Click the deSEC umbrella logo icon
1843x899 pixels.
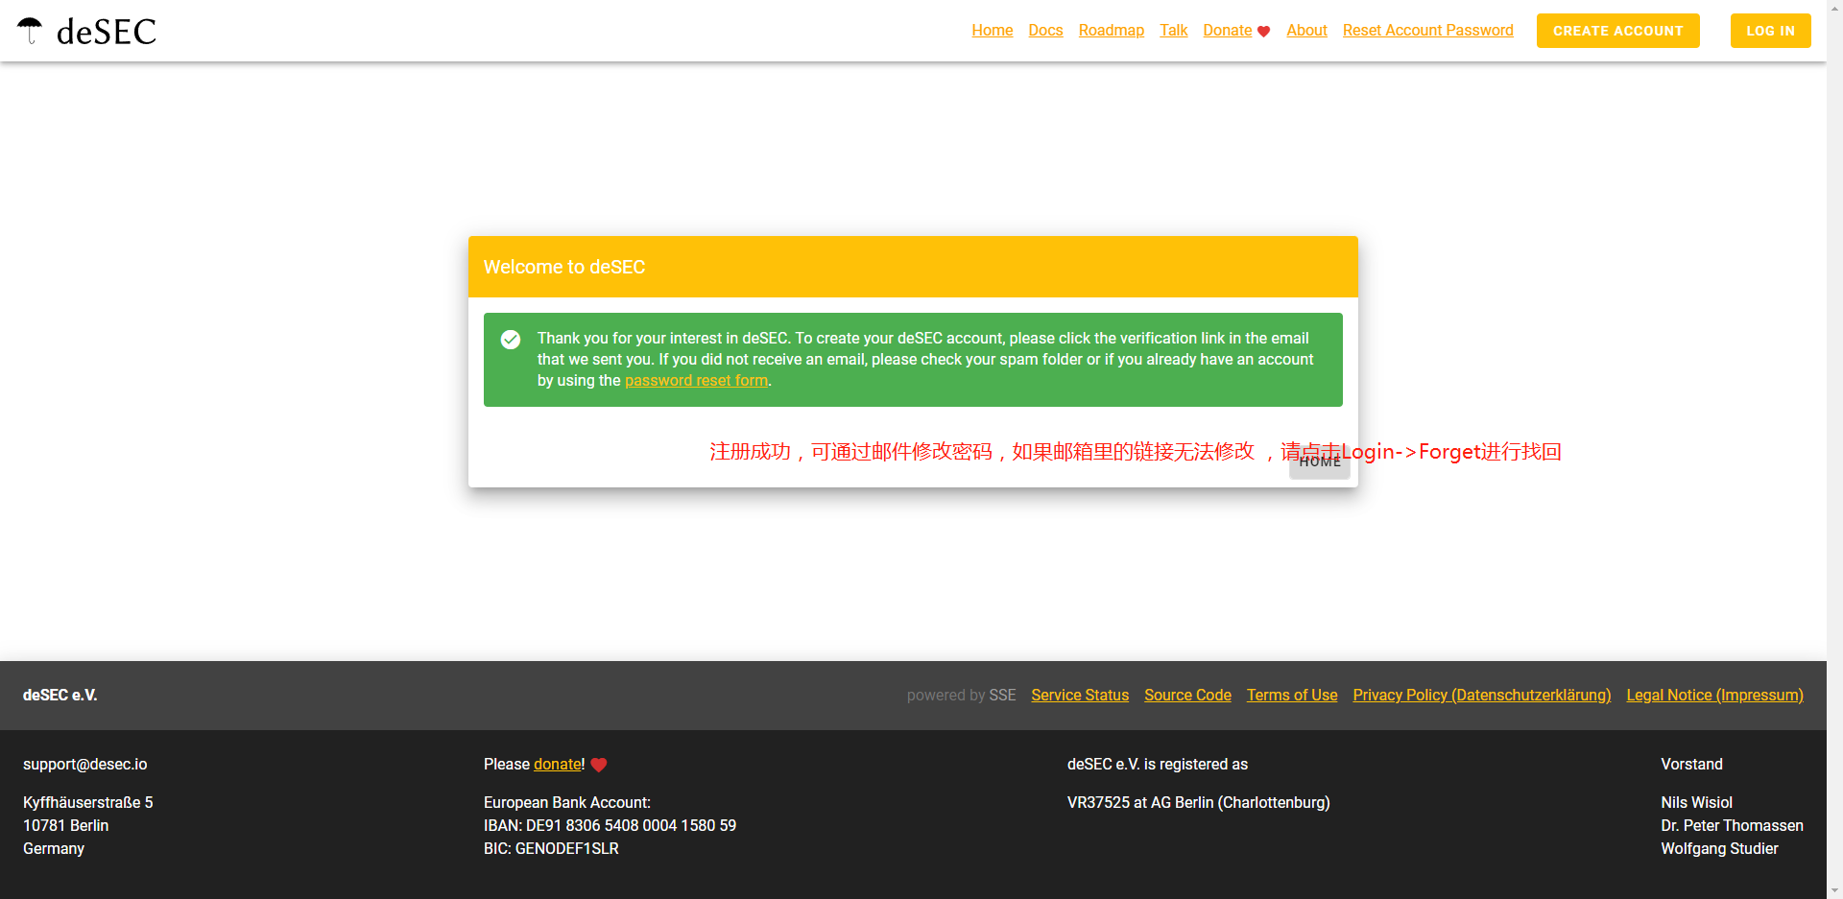[x=30, y=31]
